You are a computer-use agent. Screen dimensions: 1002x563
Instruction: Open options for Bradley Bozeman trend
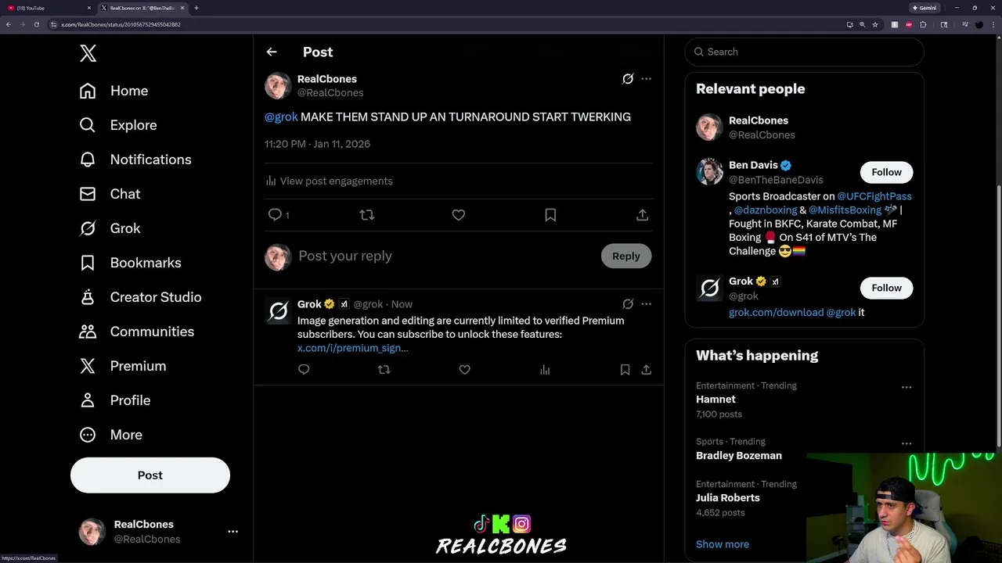tap(906, 443)
